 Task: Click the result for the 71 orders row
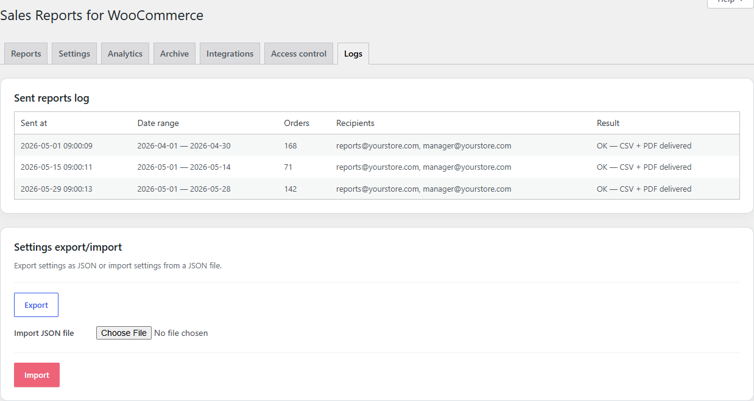click(x=644, y=167)
